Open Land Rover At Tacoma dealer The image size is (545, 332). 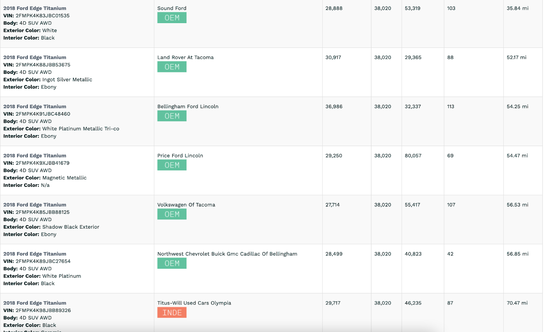click(x=185, y=57)
